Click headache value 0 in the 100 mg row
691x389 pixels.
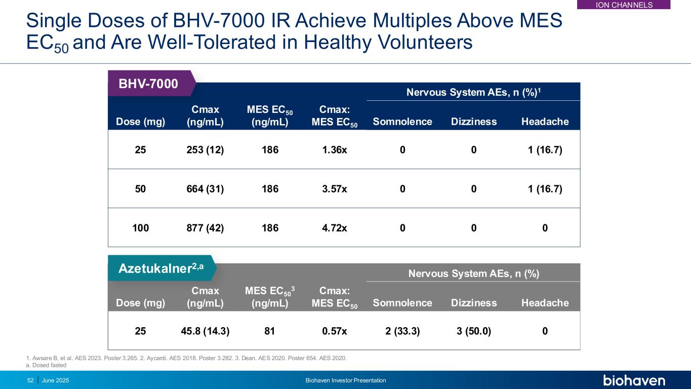(545, 228)
